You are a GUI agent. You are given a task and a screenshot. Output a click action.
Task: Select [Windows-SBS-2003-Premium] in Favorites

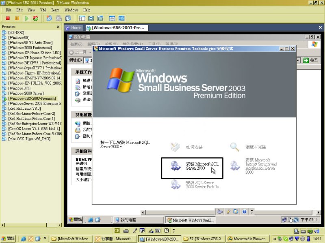coord(32,98)
